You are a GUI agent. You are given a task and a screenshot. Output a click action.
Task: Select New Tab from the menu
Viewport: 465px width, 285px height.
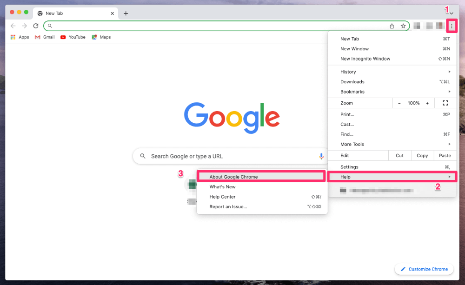coord(392,39)
